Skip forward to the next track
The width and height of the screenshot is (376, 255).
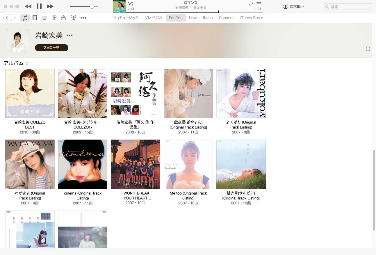(x=50, y=6)
